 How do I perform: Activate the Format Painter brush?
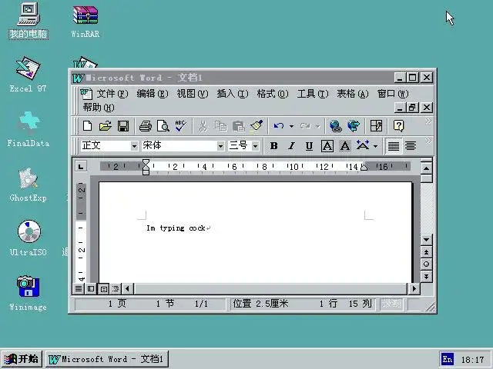point(257,126)
